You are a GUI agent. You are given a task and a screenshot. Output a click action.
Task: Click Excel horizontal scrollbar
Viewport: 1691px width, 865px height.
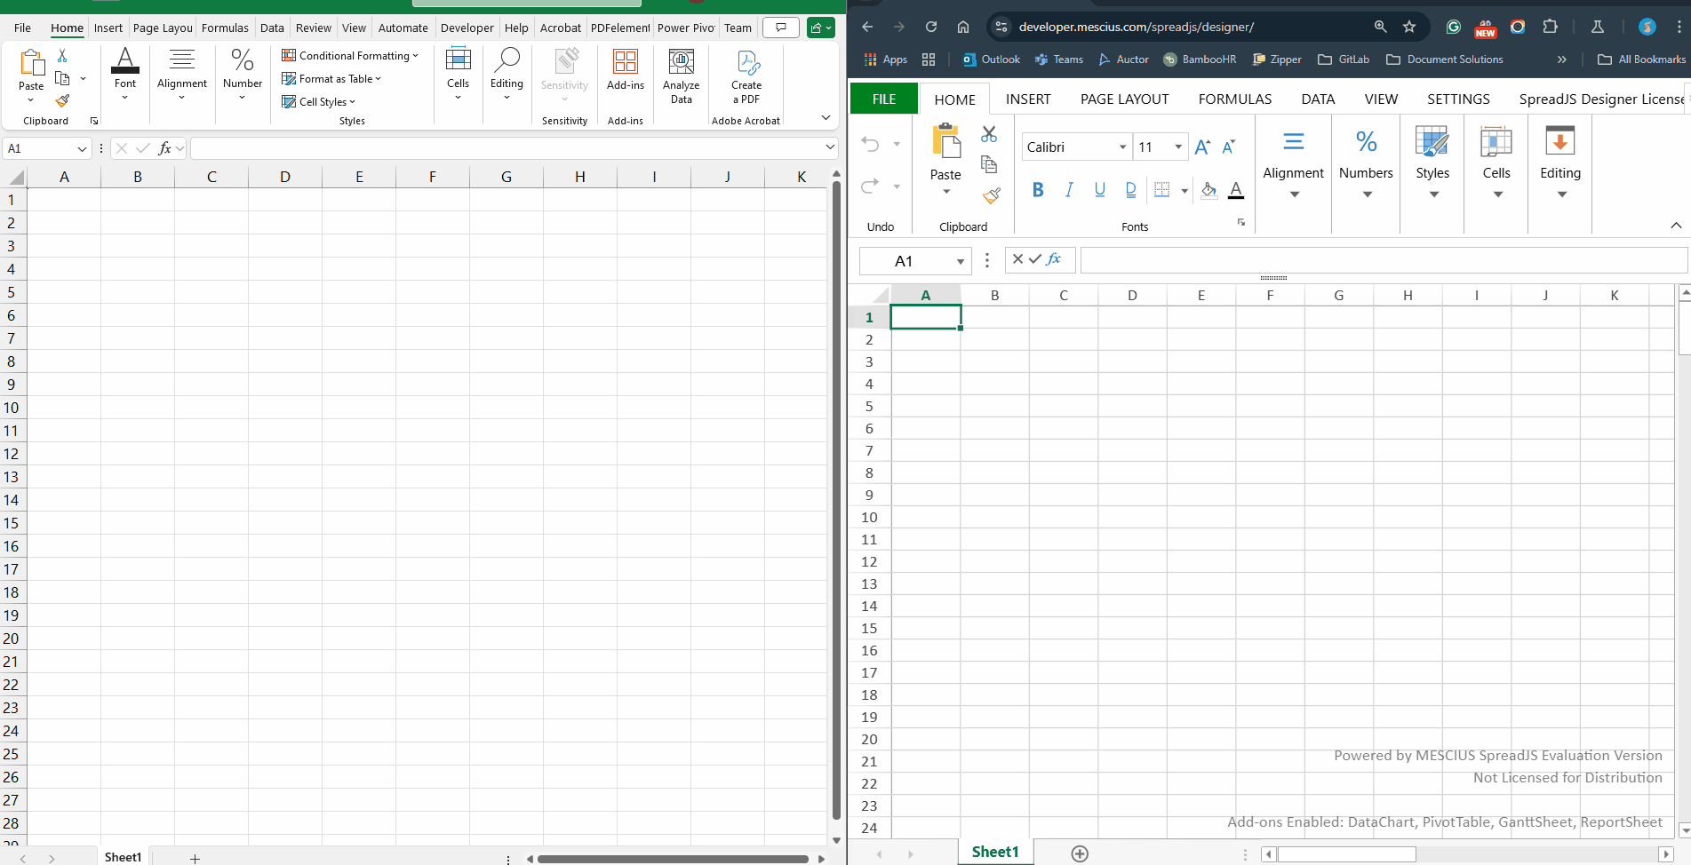click(x=673, y=859)
